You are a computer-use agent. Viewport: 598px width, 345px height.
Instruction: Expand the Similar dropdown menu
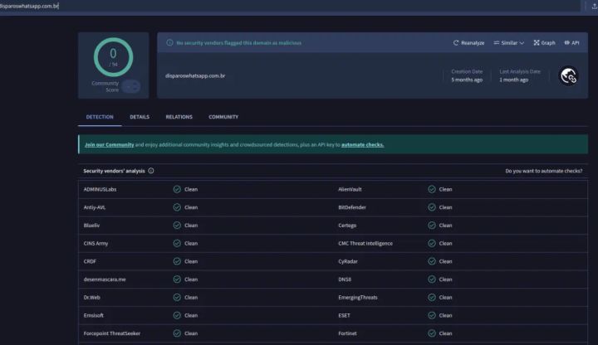tap(509, 42)
